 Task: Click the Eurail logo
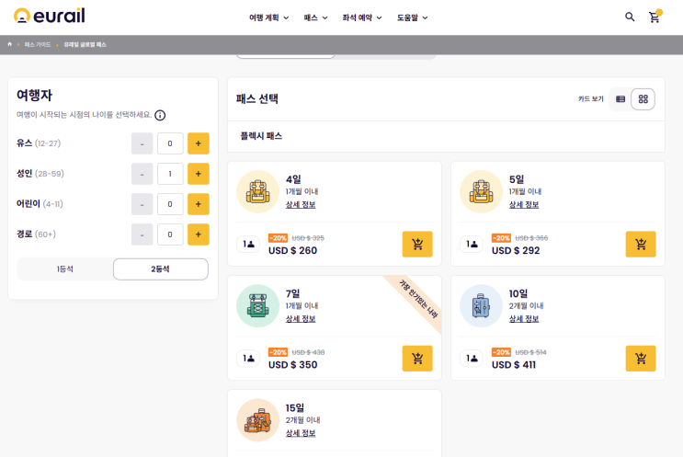pyautogui.click(x=48, y=17)
